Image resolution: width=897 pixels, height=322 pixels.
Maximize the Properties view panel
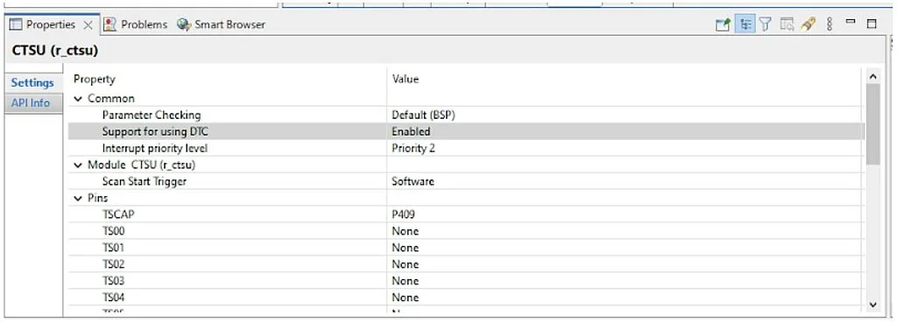coord(872,24)
